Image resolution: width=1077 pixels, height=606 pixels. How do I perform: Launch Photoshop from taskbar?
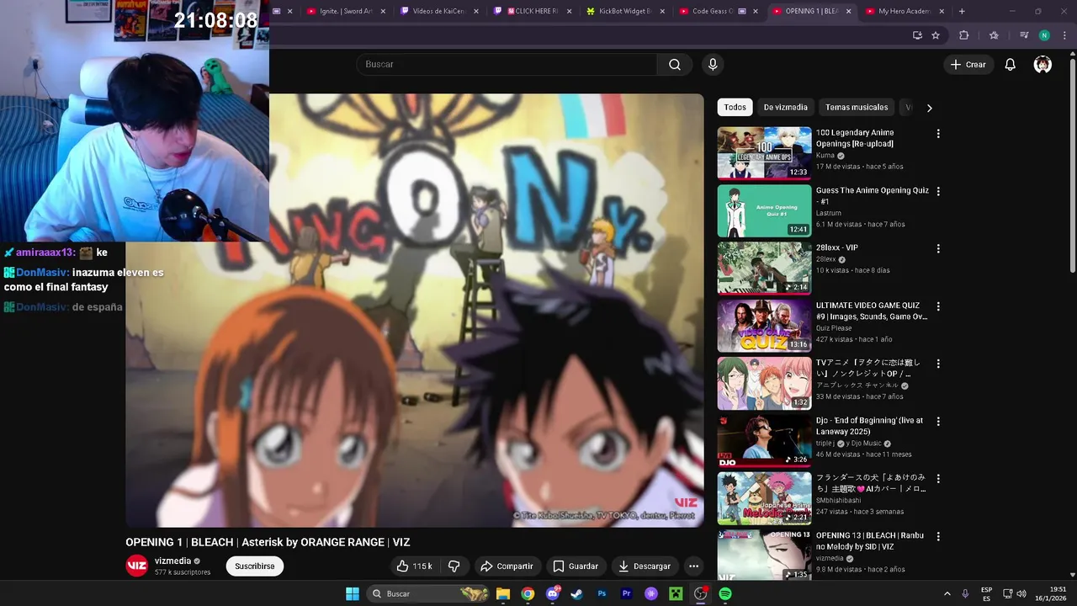coord(602,593)
